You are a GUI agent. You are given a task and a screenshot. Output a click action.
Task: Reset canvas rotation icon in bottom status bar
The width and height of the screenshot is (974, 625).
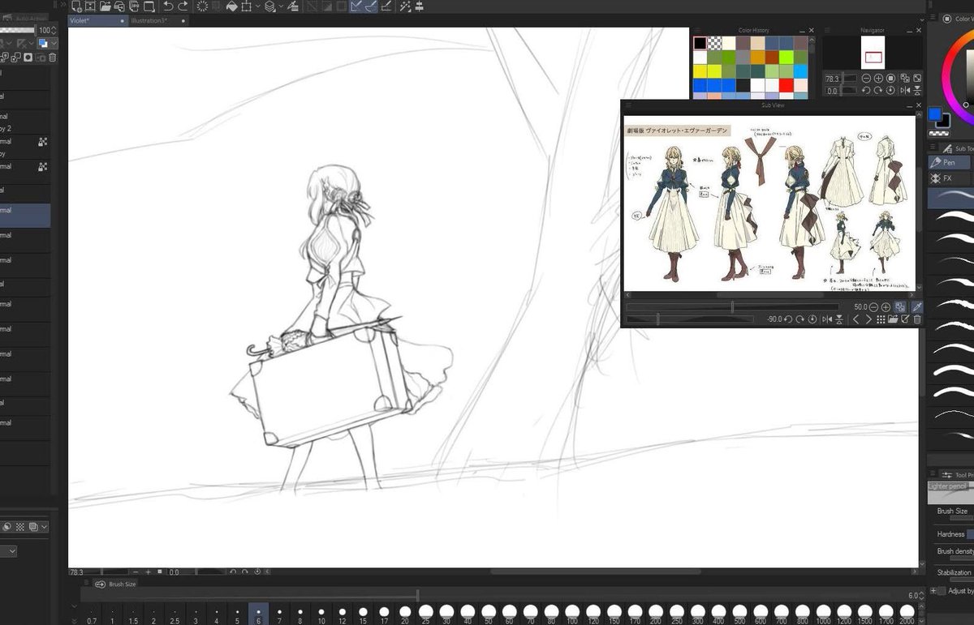[x=258, y=571]
